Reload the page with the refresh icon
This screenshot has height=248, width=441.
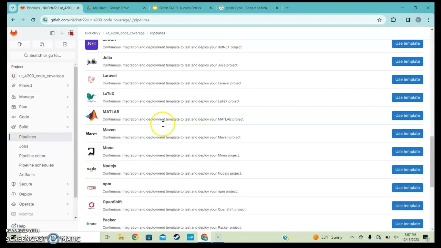(x=33, y=20)
